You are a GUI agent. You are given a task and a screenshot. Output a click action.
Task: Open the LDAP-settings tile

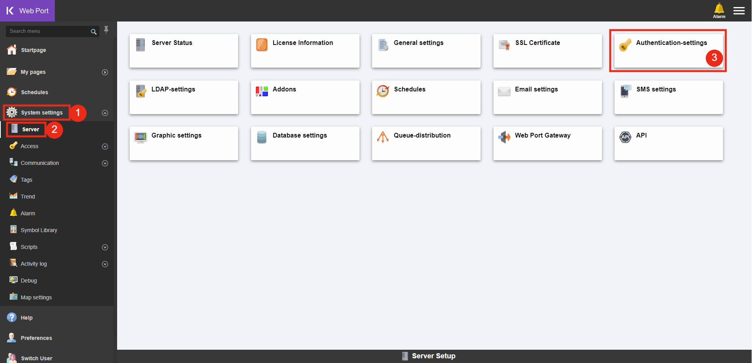pyautogui.click(x=184, y=97)
